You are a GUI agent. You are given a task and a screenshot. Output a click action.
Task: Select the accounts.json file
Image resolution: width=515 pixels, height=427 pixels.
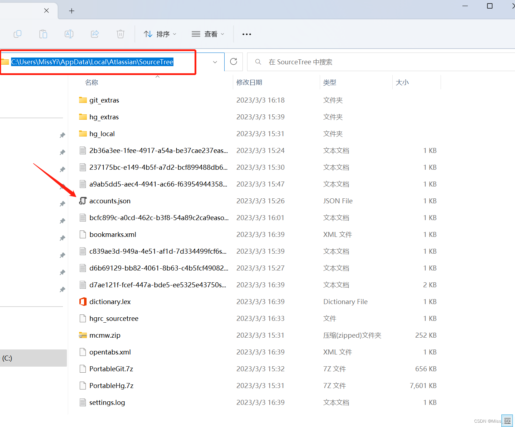tap(110, 201)
